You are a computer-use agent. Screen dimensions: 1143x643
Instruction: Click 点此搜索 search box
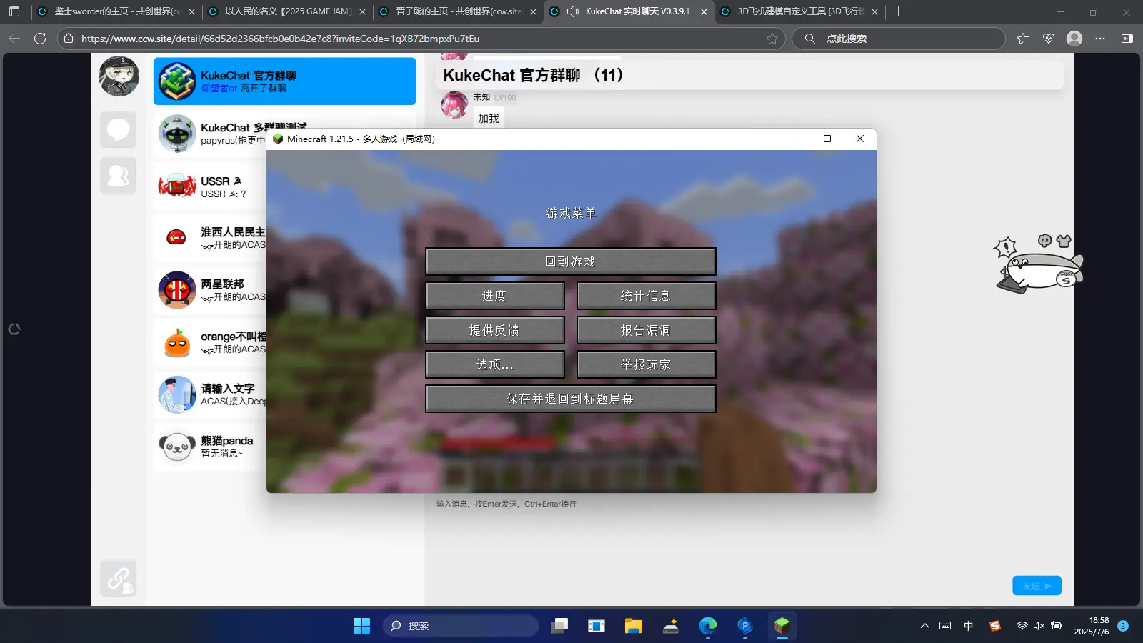point(899,39)
